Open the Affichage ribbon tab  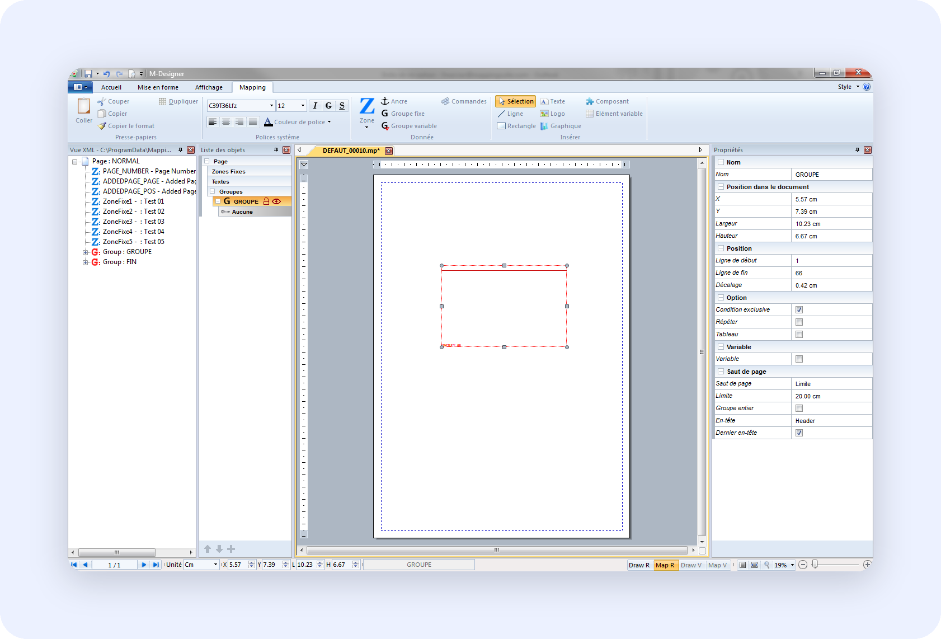[x=209, y=87]
